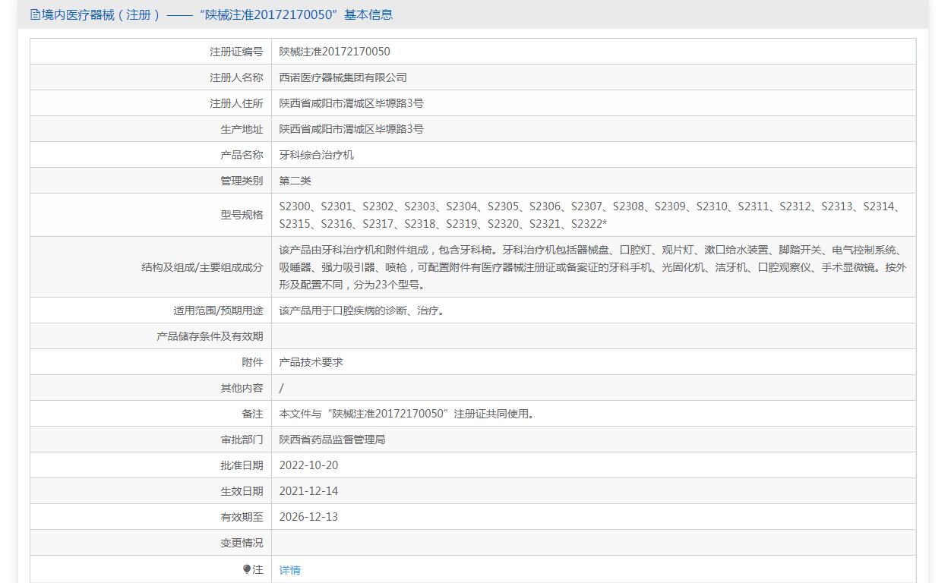
Task: Click product name 牙科综合治疗机
Action: (317, 155)
